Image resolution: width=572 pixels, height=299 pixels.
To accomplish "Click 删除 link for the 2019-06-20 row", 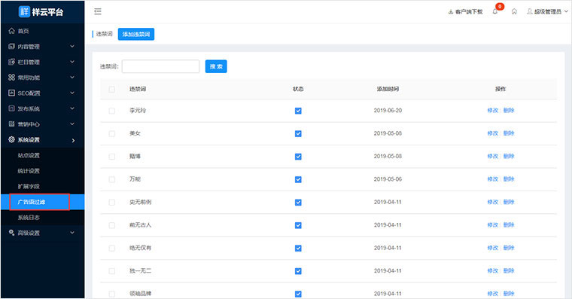I will 509,110.
